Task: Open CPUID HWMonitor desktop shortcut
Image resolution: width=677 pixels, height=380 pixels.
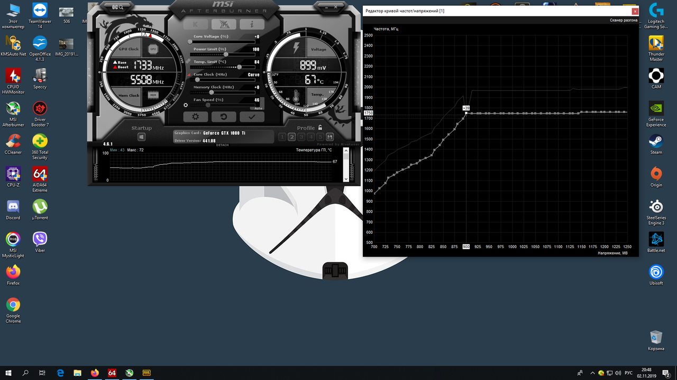Action: click(x=13, y=82)
